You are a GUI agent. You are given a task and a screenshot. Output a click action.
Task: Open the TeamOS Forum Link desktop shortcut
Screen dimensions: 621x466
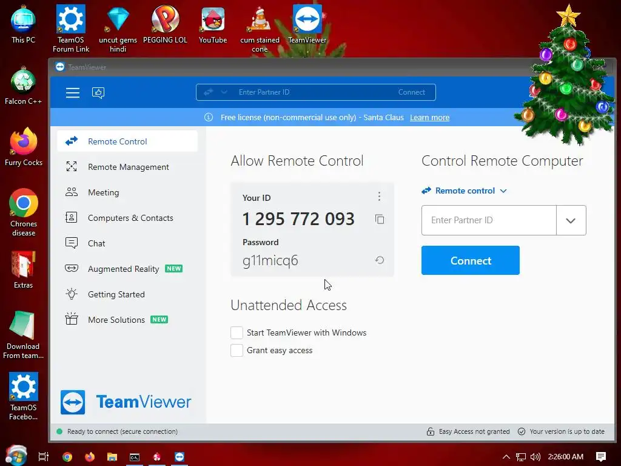tap(71, 29)
